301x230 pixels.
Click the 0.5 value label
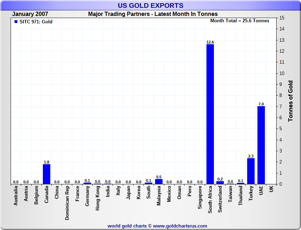(x=159, y=177)
